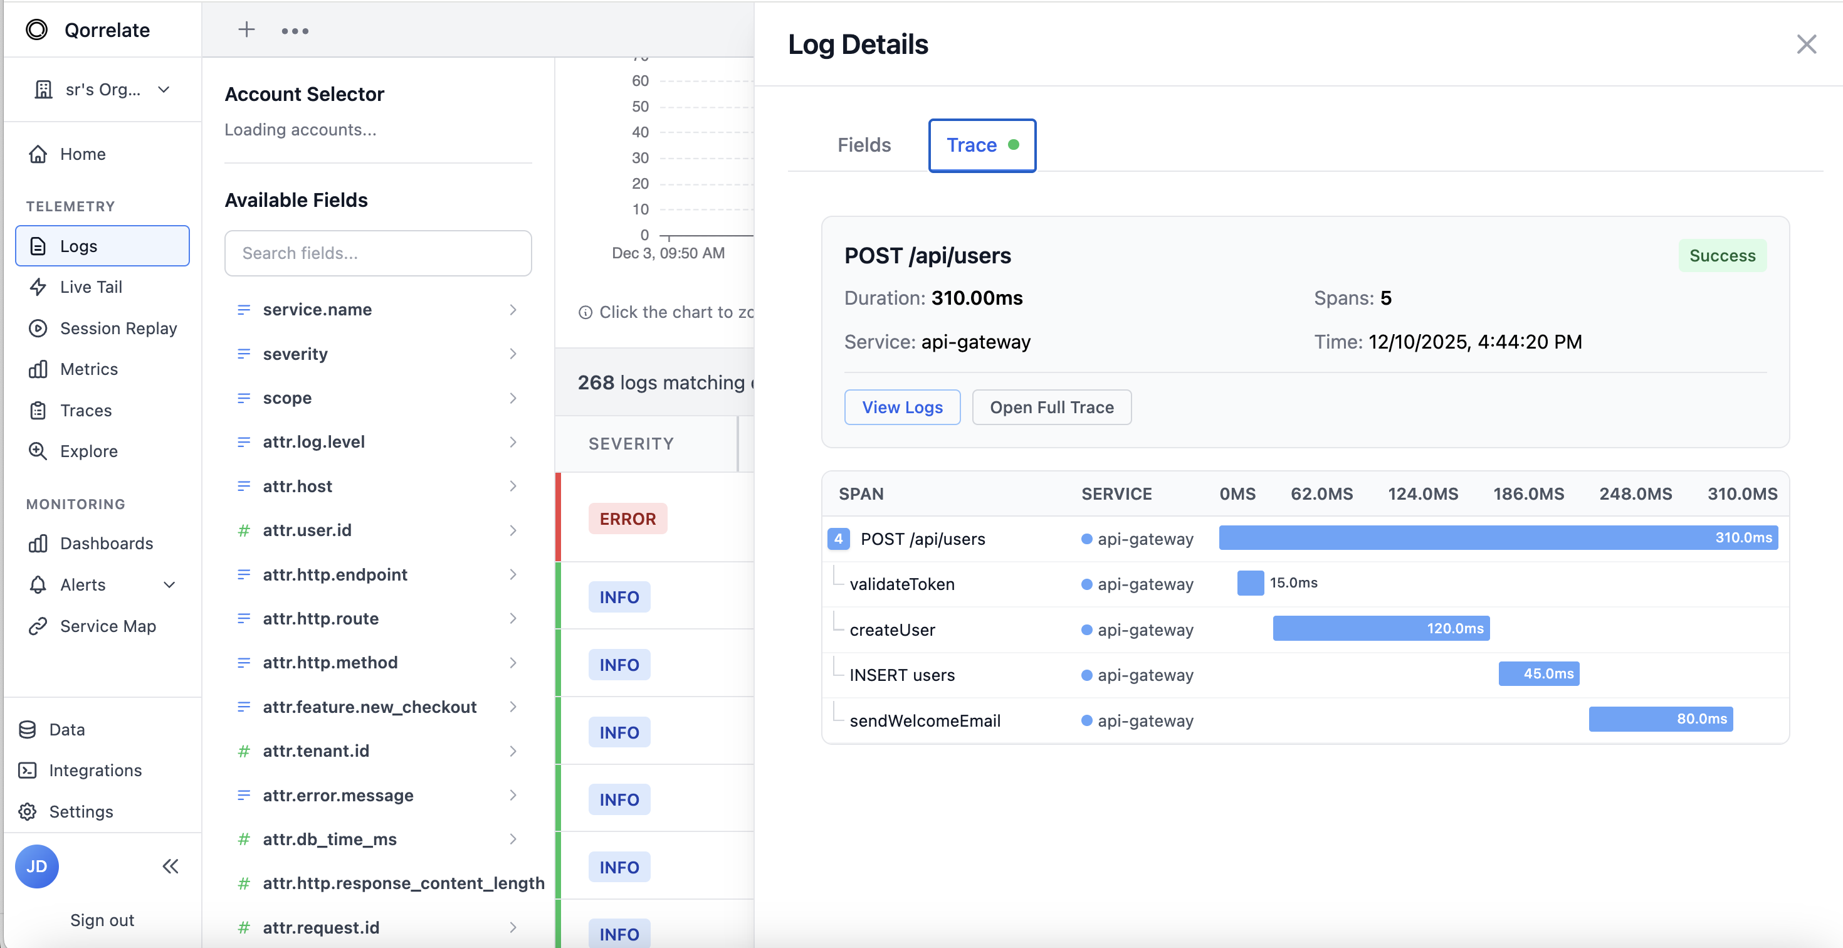1843x948 pixels.
Task: Open Dashboards under Monitoring
Action: (106, 543)
